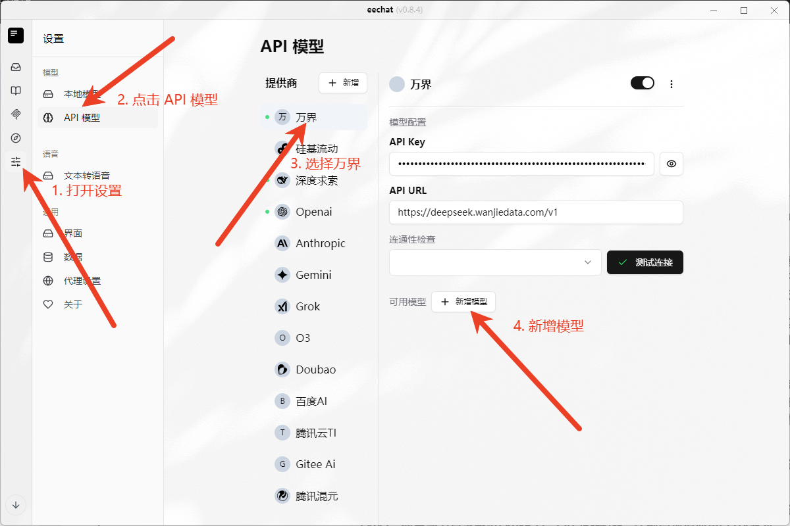Screen dimensions: 790x526
Task: Select the Grok provider label
Action: click(308, 306)
